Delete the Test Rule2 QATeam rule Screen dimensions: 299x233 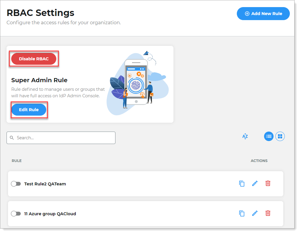point(268,184)
